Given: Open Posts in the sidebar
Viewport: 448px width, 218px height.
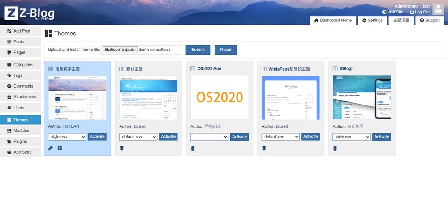Looking at the screenshot, I should [x=21, y=42].
